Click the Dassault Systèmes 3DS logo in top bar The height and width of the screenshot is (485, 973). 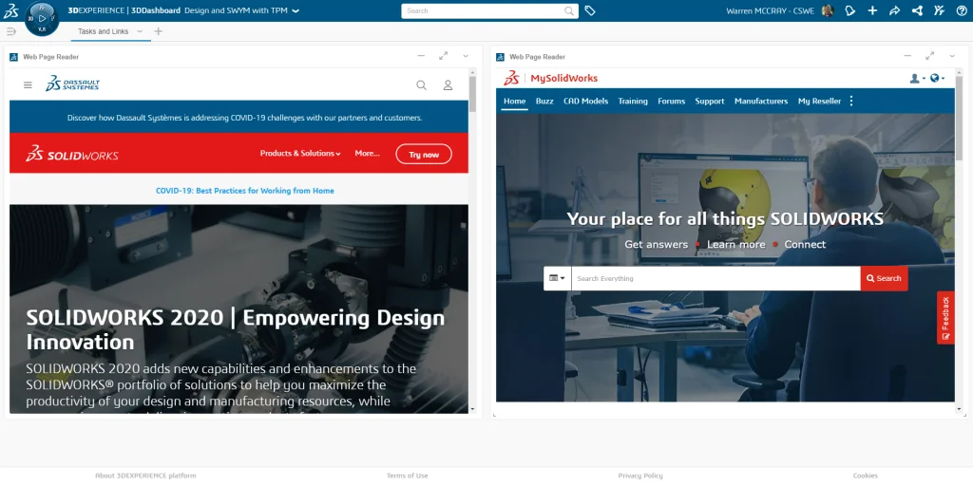point(11,10)
